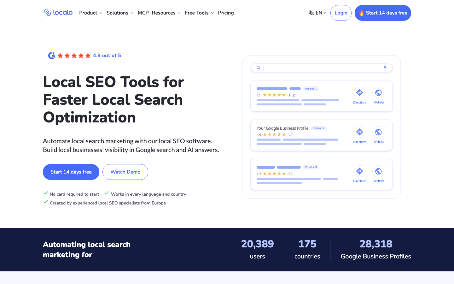Go to the Pricing page
Screen dimensions: 454x284
point(226,13)
